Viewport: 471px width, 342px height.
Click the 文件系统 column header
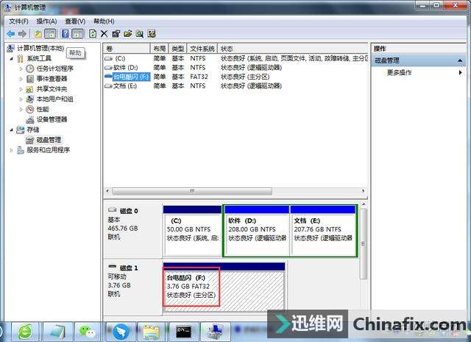tap(202, 49)
